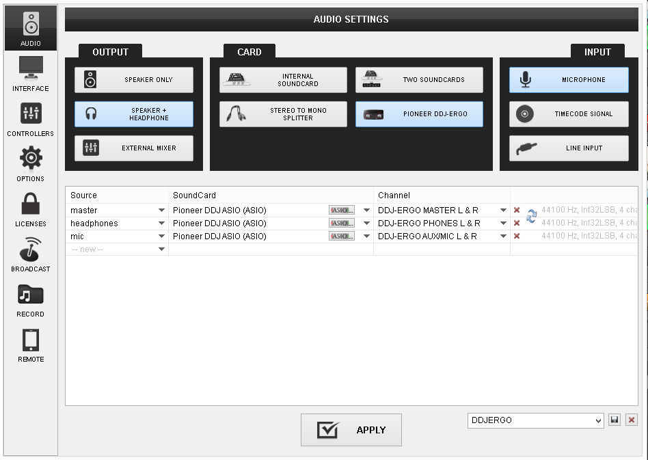648x460 pixels.
Task: Open the Broadcast settings section
Action: 31,254
